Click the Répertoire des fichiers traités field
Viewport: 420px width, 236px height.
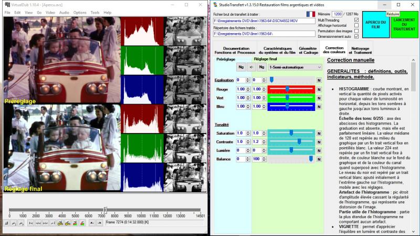click(x=264, y=34)
